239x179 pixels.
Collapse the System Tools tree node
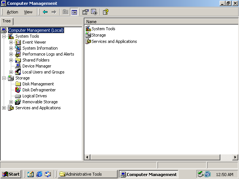[x=4, y=36]
